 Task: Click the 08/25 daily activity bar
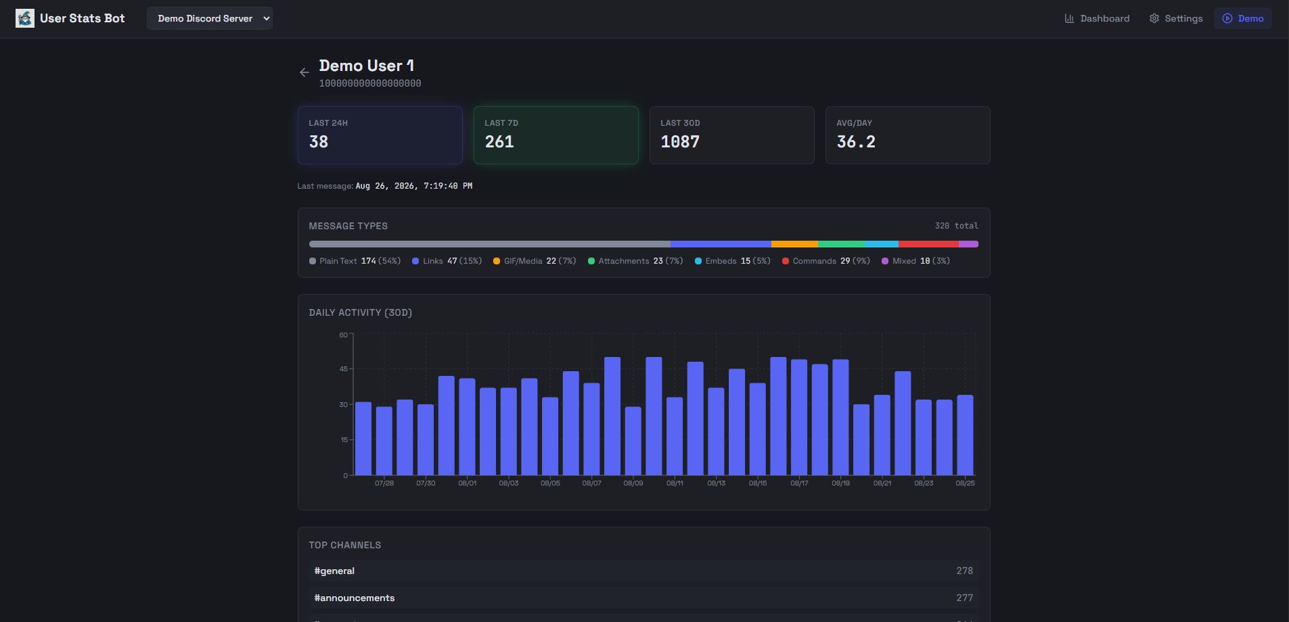965,435
